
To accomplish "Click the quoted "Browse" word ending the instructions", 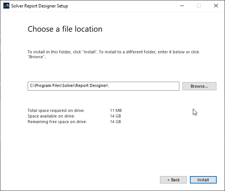I will point(36,57).
